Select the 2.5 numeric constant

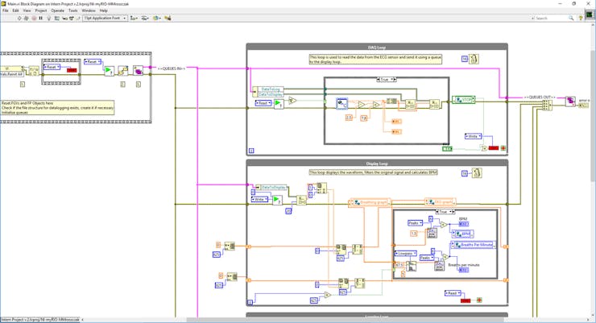coord(349,118)
